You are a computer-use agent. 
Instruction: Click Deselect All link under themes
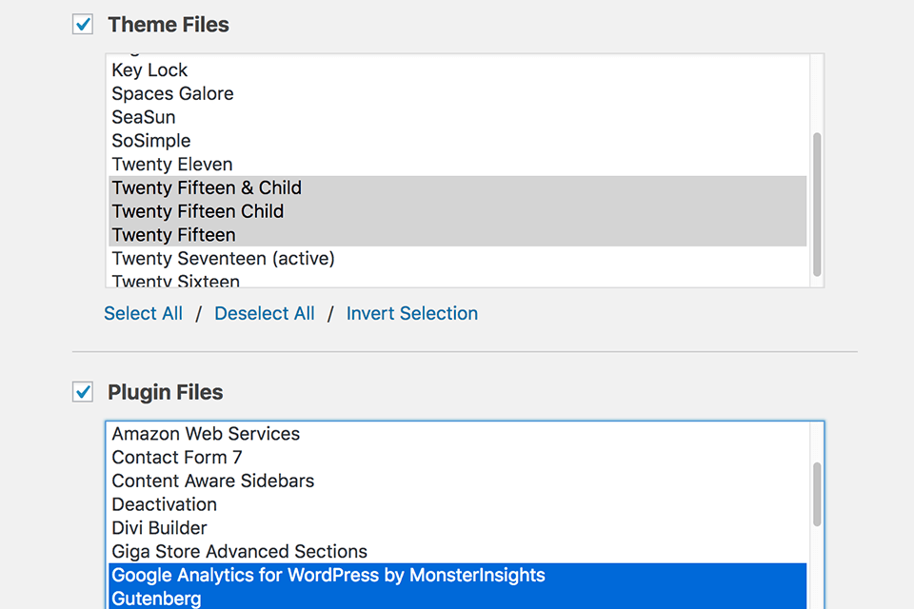pyautogui.click(x=264, y=313)
